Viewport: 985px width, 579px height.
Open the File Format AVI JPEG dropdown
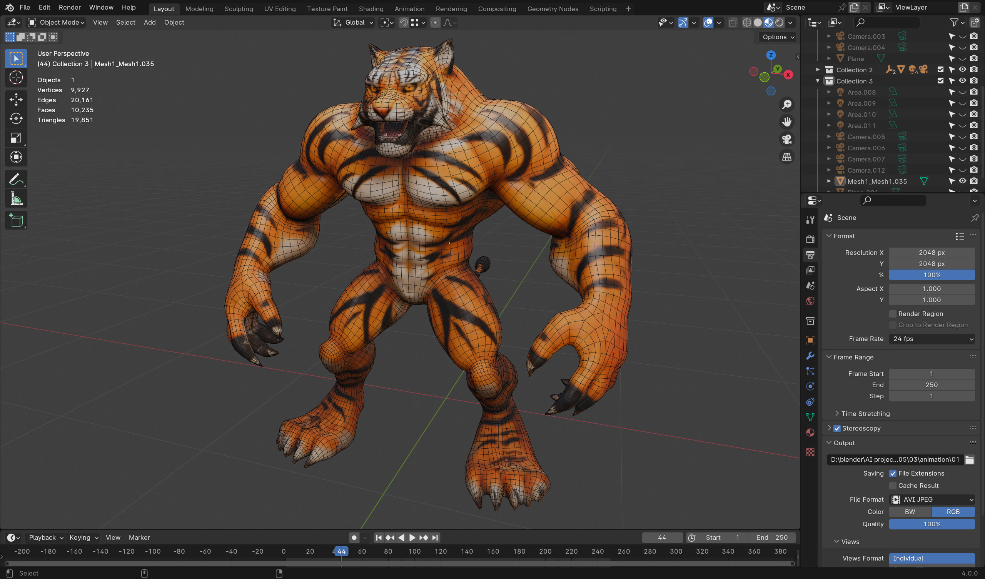coord(932,500)
